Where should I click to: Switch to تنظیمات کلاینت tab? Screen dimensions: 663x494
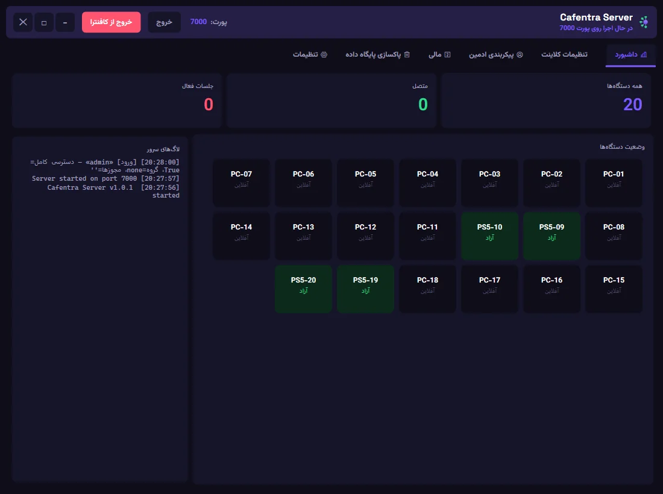coord(564,54)
